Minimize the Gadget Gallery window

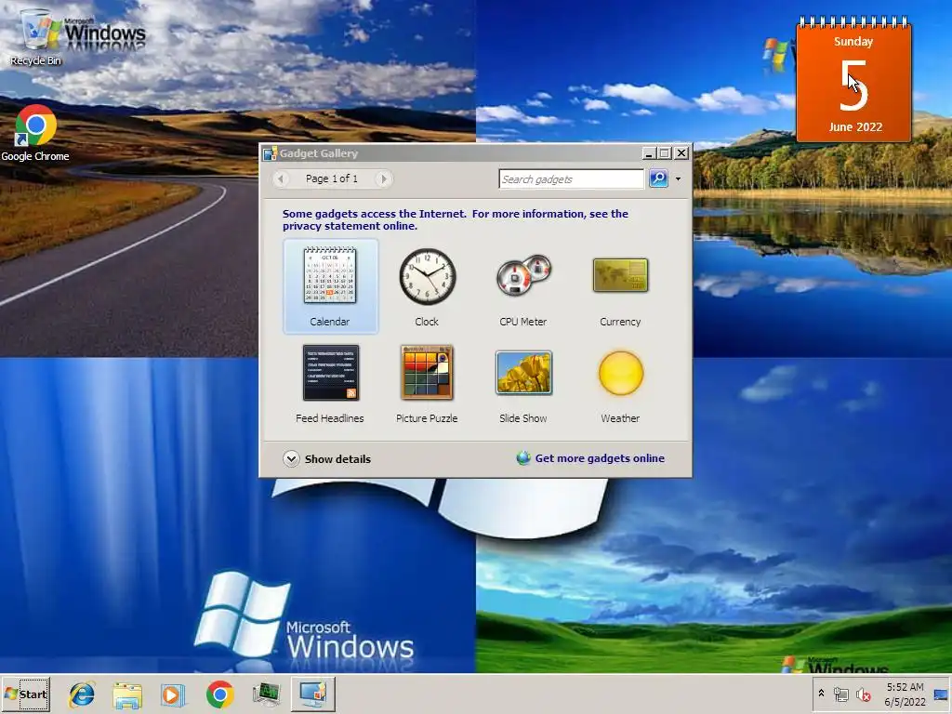649,153
